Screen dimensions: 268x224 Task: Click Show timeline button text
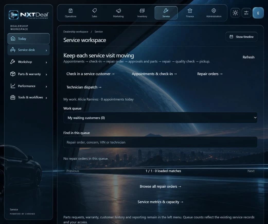pyautogui.click(x=245, y=37)
